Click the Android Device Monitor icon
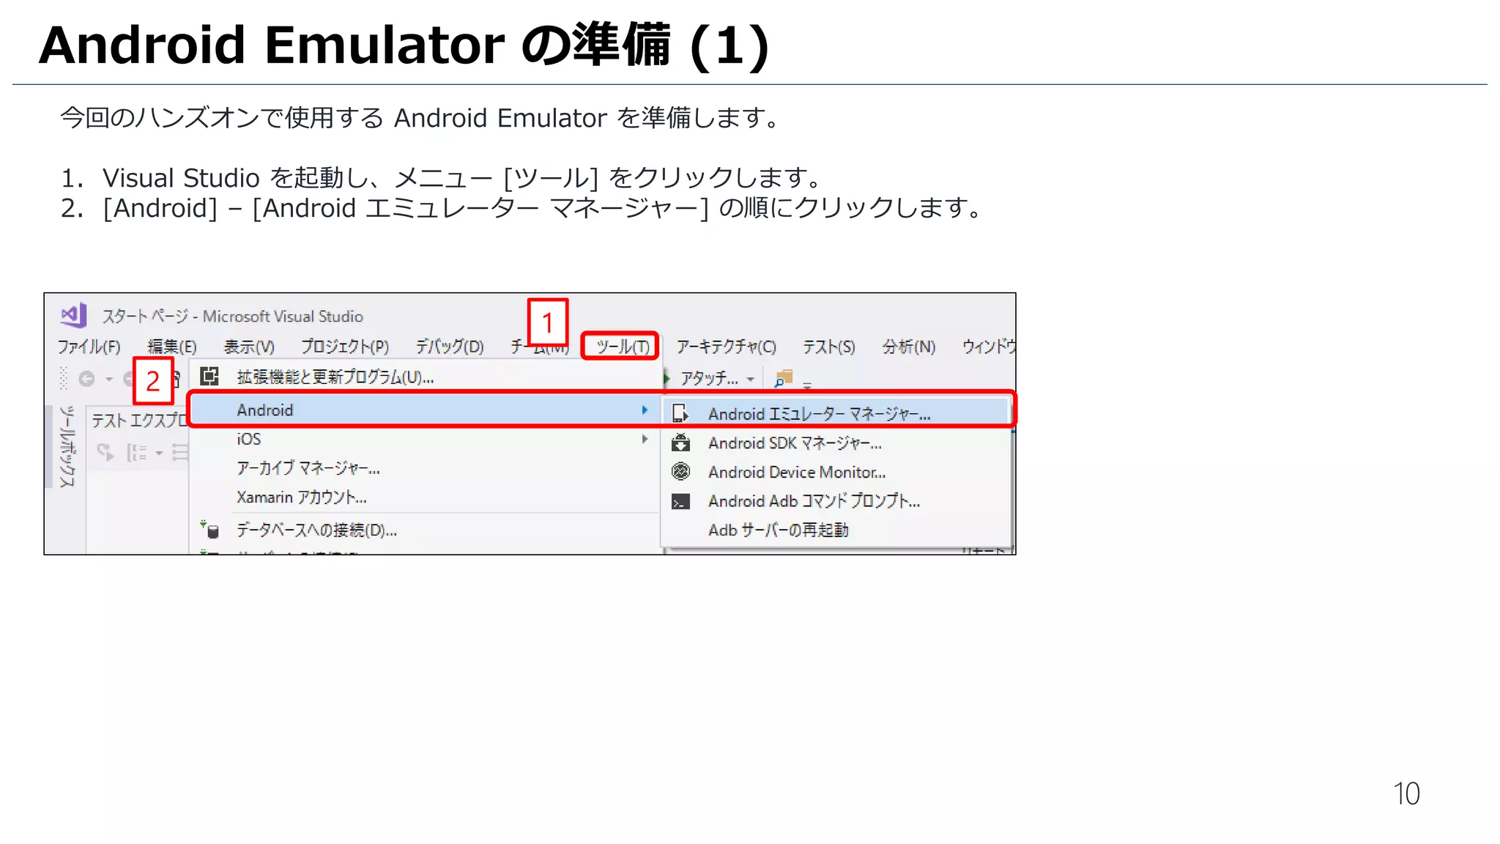The image size is (1500, 844). [x=680, y=472]
